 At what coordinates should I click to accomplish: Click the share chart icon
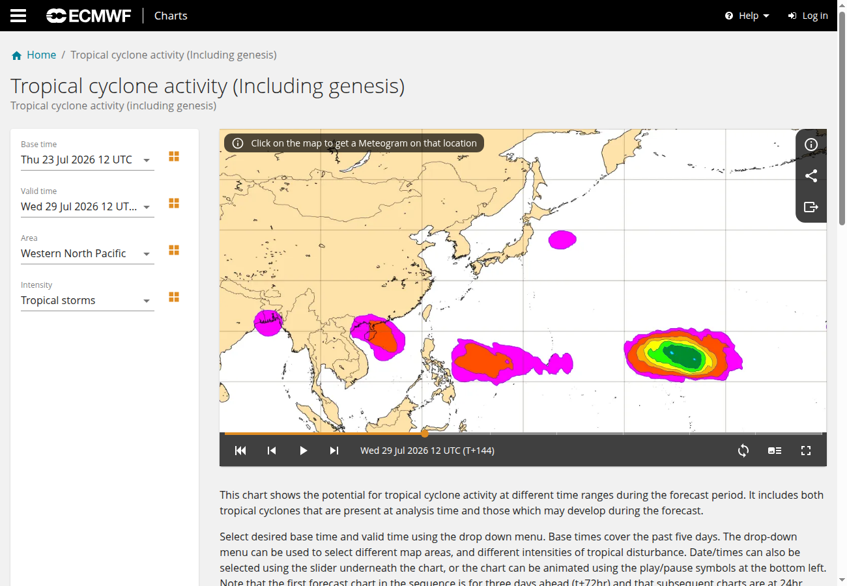[811, 176]
